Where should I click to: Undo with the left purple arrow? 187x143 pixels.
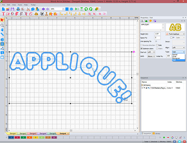tap(43, 9)
